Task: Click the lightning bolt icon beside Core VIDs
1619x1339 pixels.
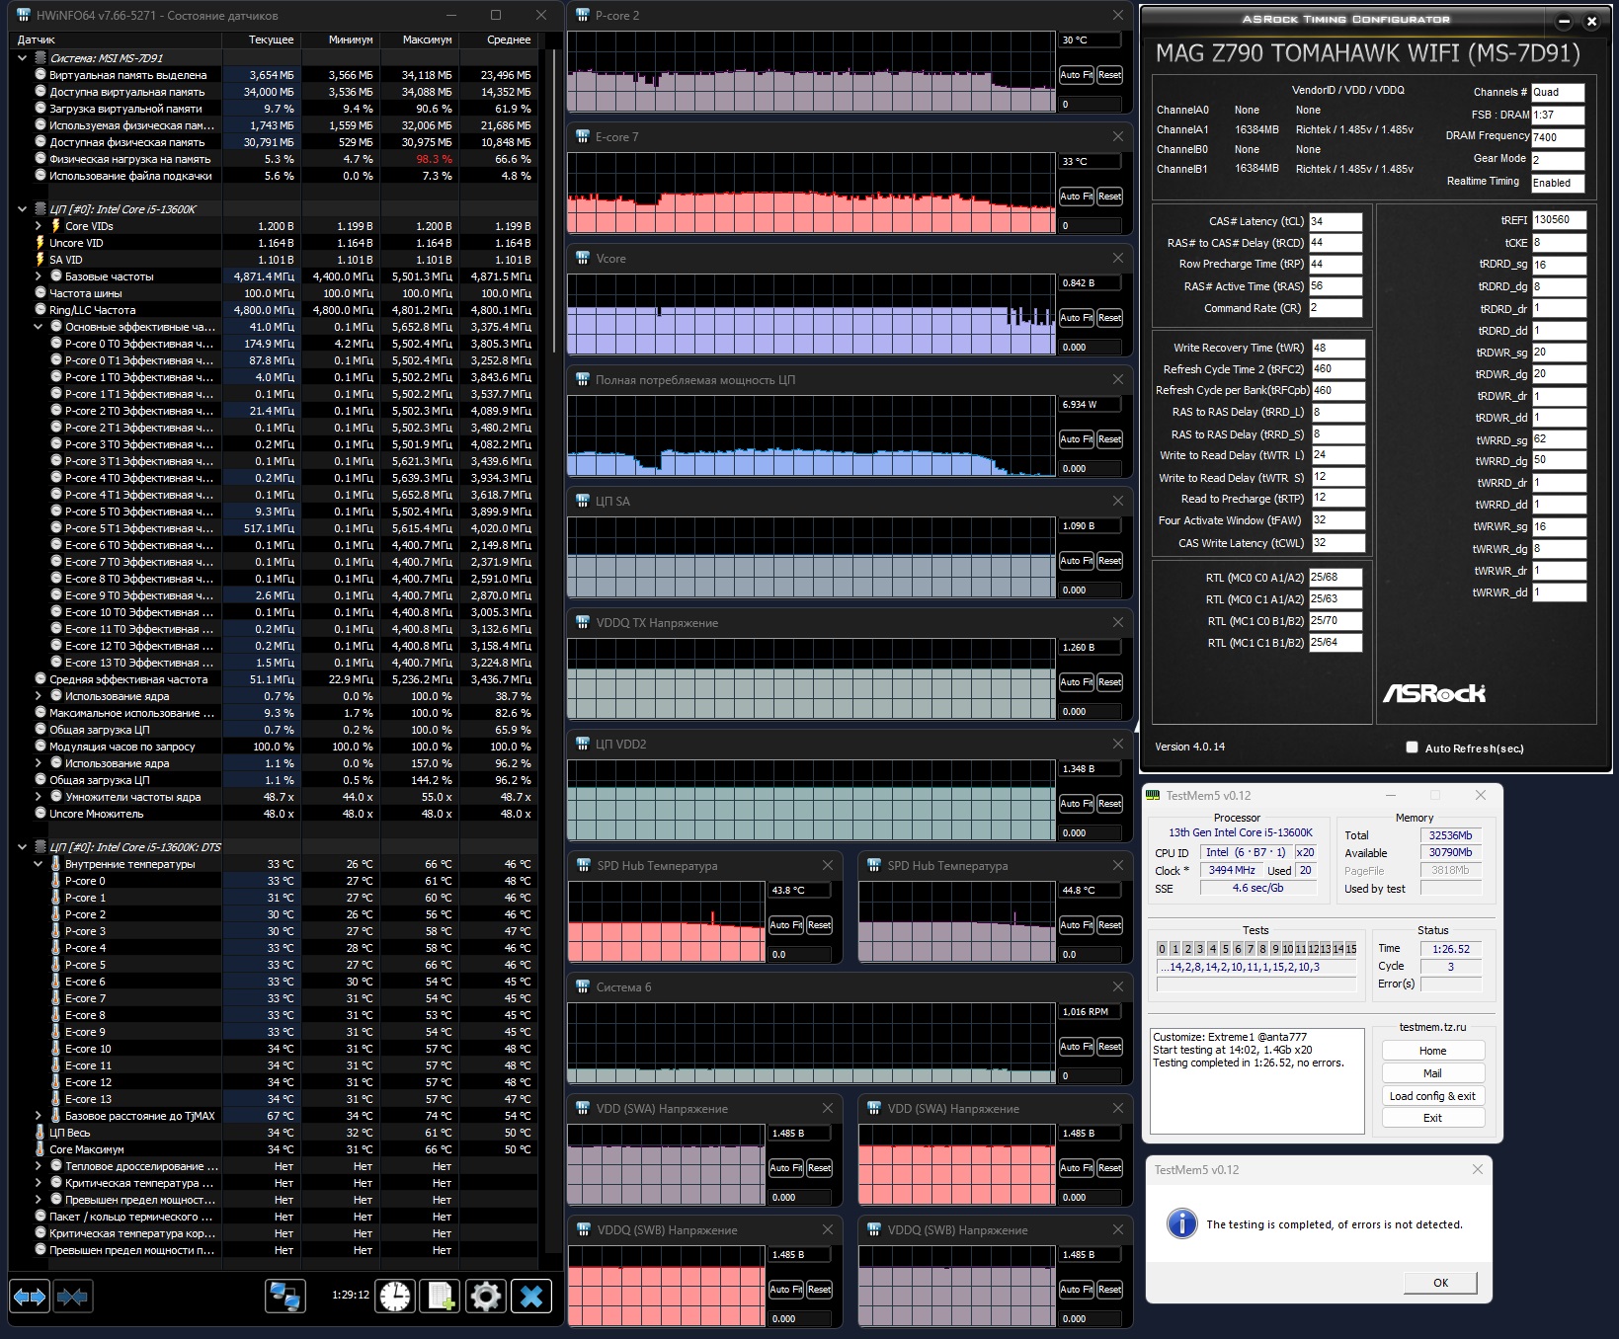Action: (55, 226)
